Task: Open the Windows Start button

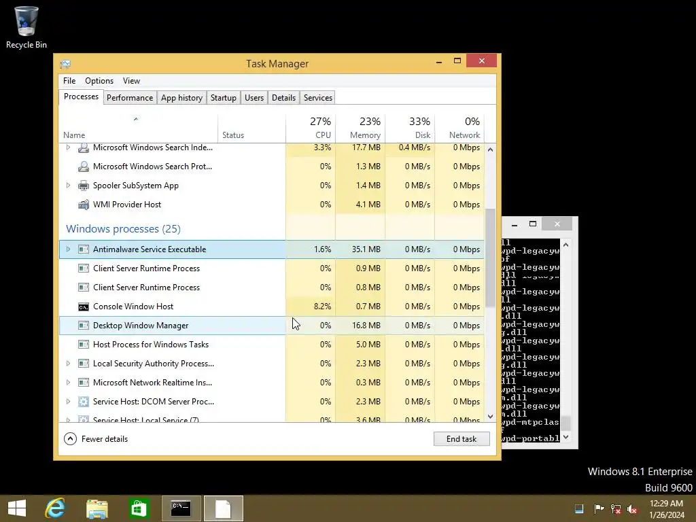Action: (17, 508)
